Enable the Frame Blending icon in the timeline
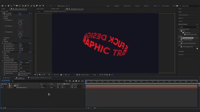The height and width of the screenshot is (112, 200). click(x=76, y=81)
